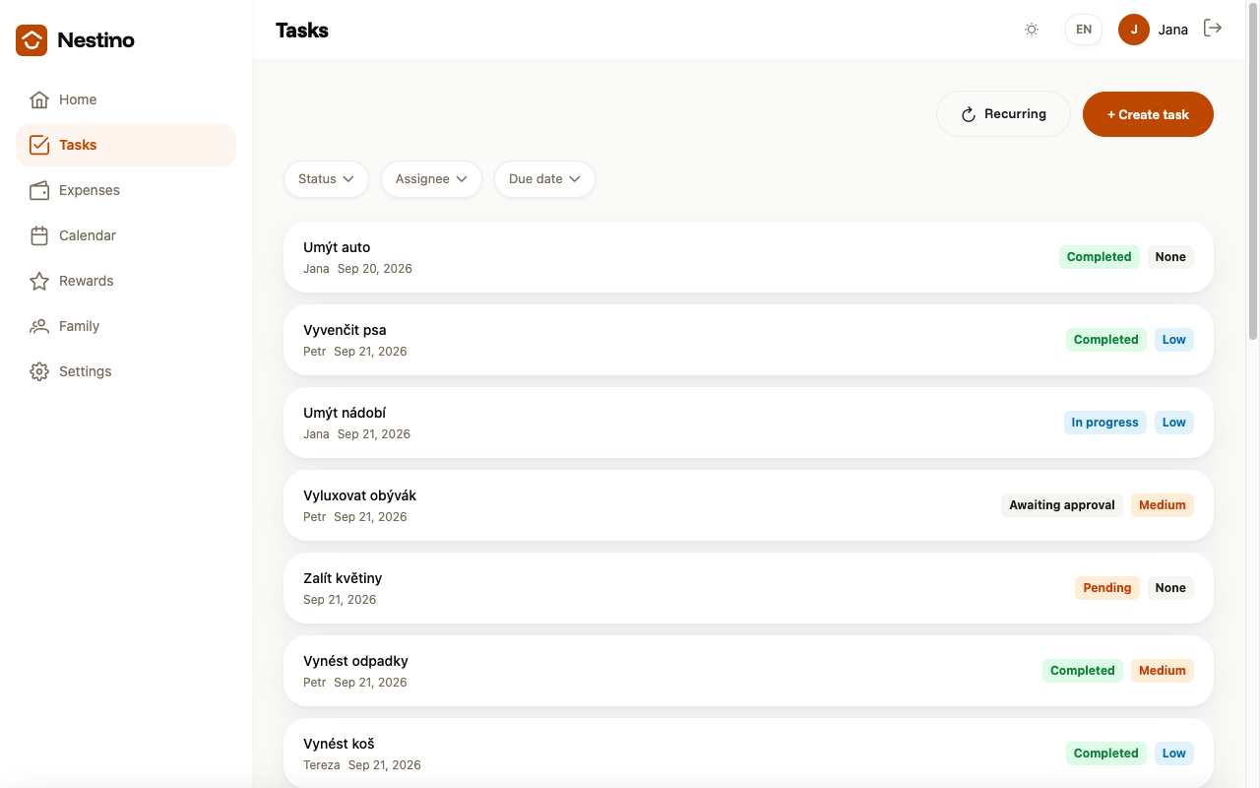Click the Tasks checkmark icon in the sidebar
The height and width of the screenshot is (788, 1260).
(39, 145)
